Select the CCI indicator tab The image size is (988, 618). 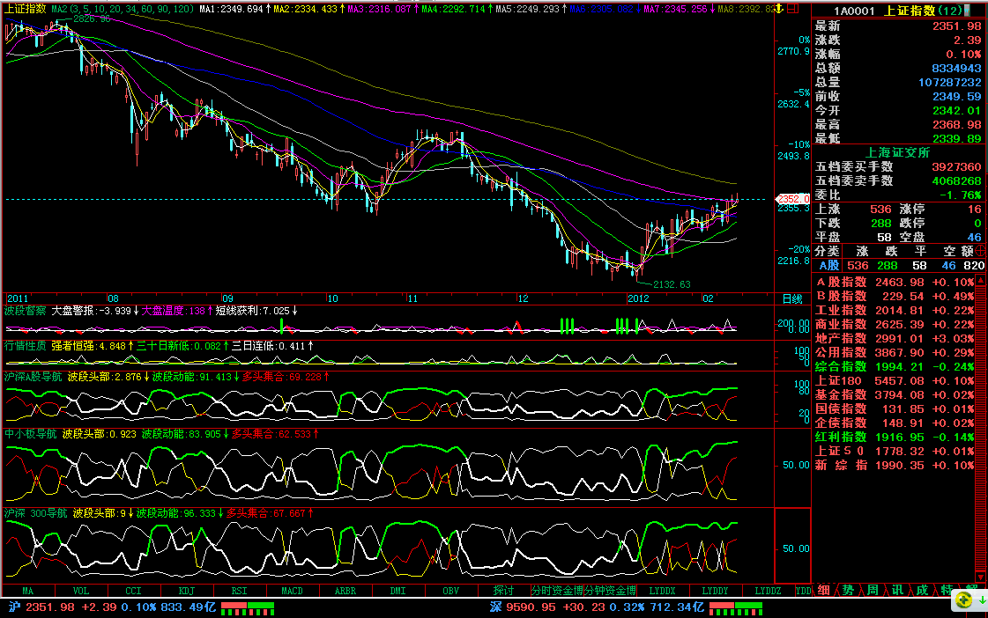point(134,591)
